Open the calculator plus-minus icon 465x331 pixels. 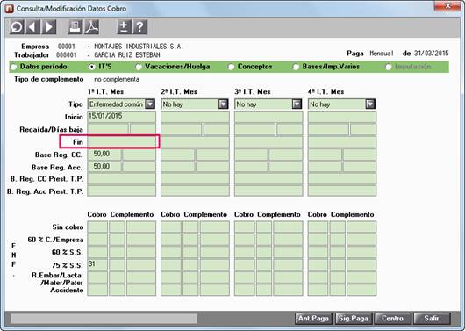pyautogui.click(x=124, y=27)
